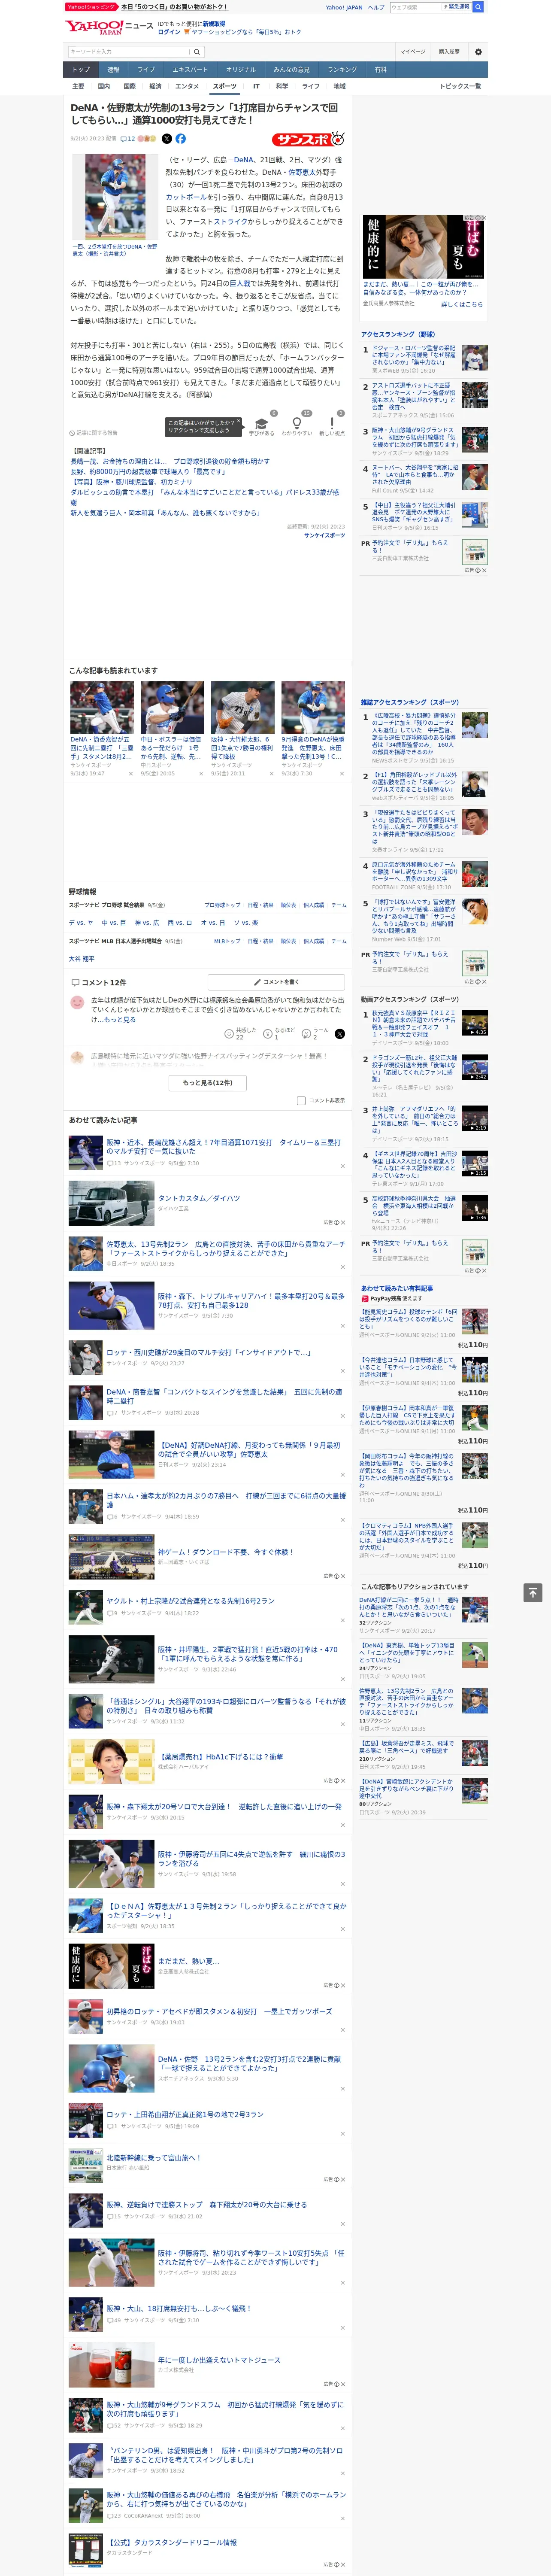
Task: Click the Sanspo publisher logo
Action: point(308,139)
